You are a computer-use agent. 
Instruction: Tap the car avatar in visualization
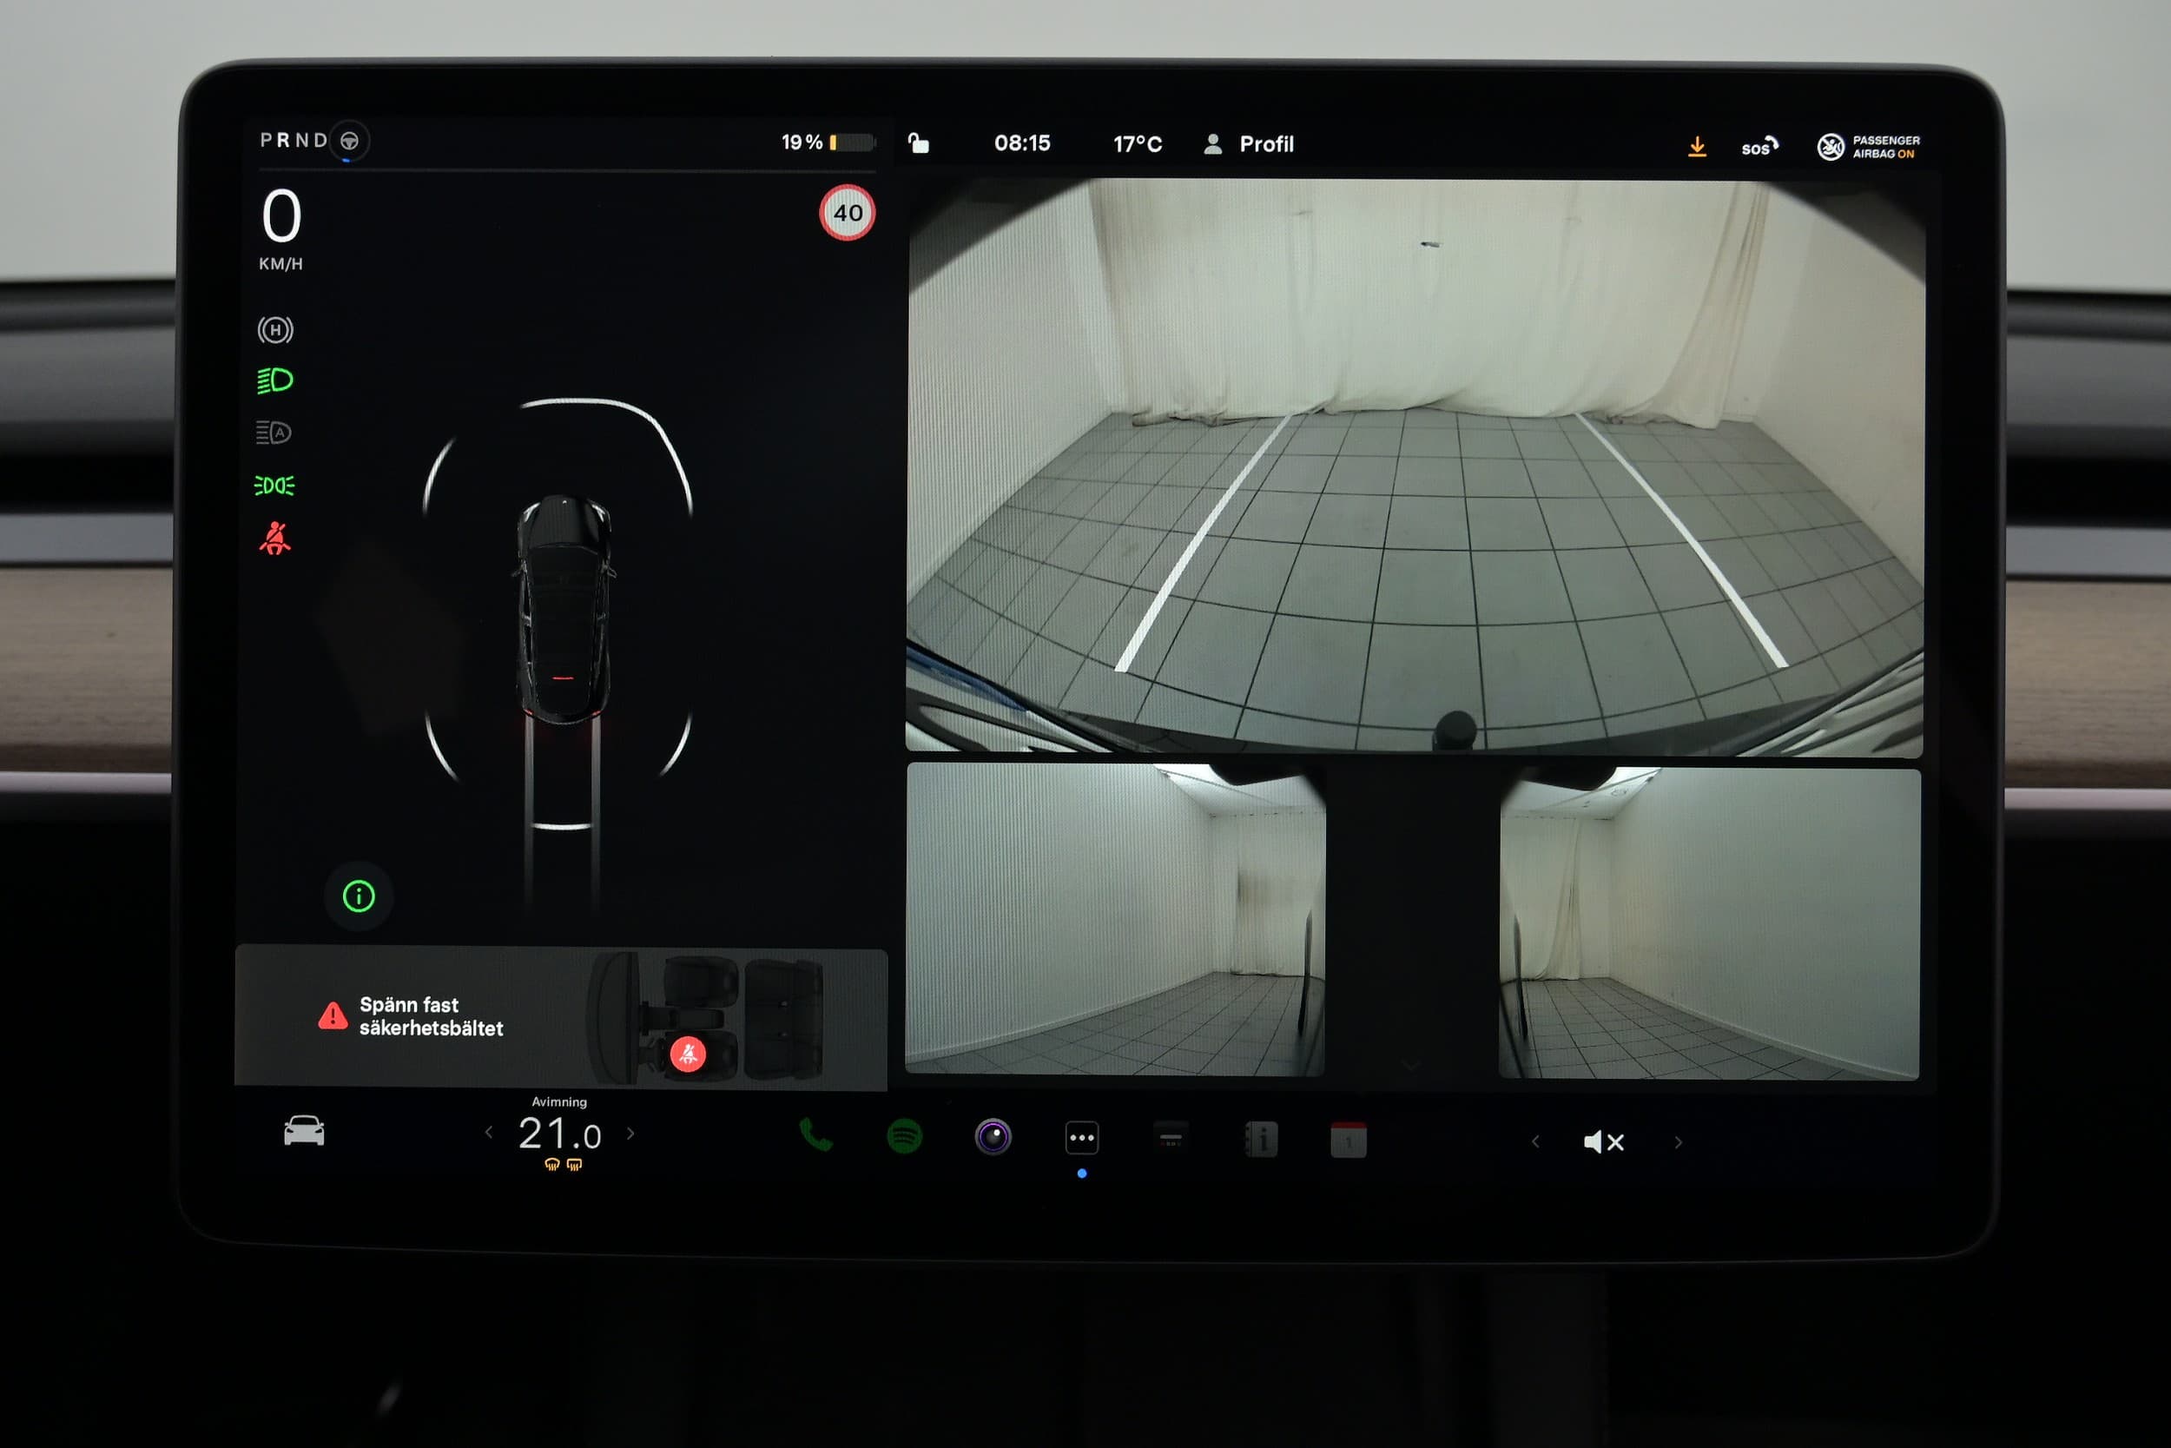tap(564, 610)
